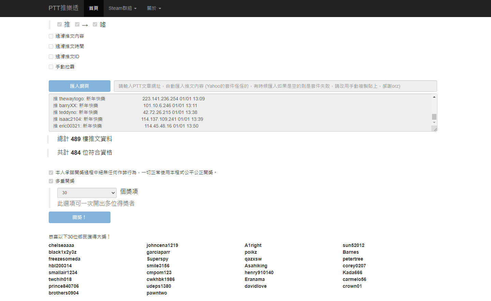Toggle the 多重開獎 checkbox
The image size is (491, 301).
click(x=51, y=181)
